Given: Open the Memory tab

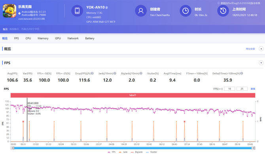Looking at the screenshot, I should point(43,38).
